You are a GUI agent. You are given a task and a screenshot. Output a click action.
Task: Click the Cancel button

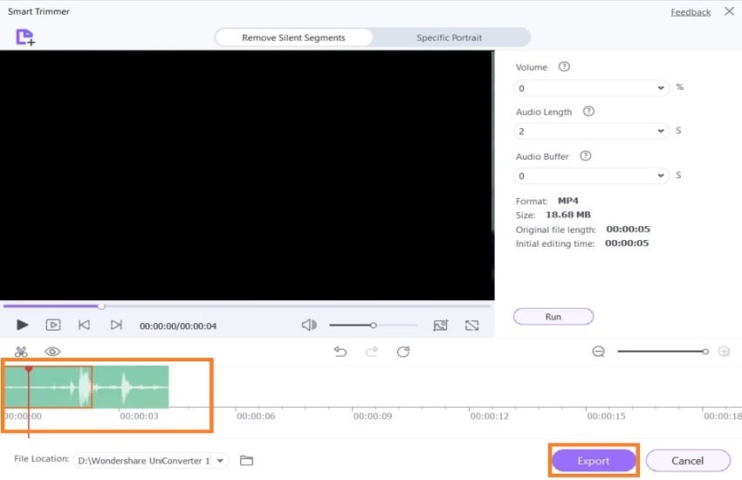pos(688,461)
